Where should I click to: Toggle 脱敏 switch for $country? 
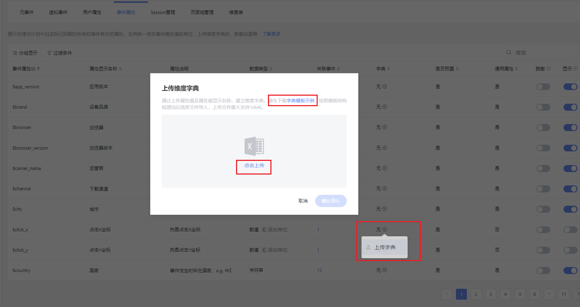tap(543, 270)
